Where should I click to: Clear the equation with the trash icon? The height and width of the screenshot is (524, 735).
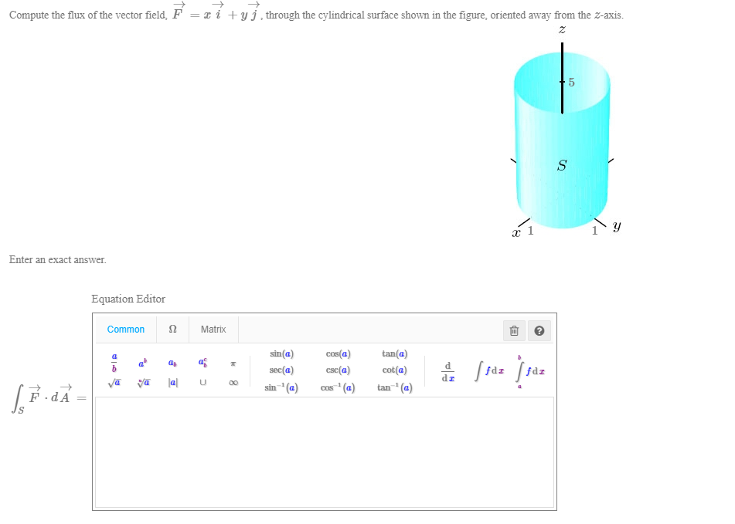[x=513, y=330]
